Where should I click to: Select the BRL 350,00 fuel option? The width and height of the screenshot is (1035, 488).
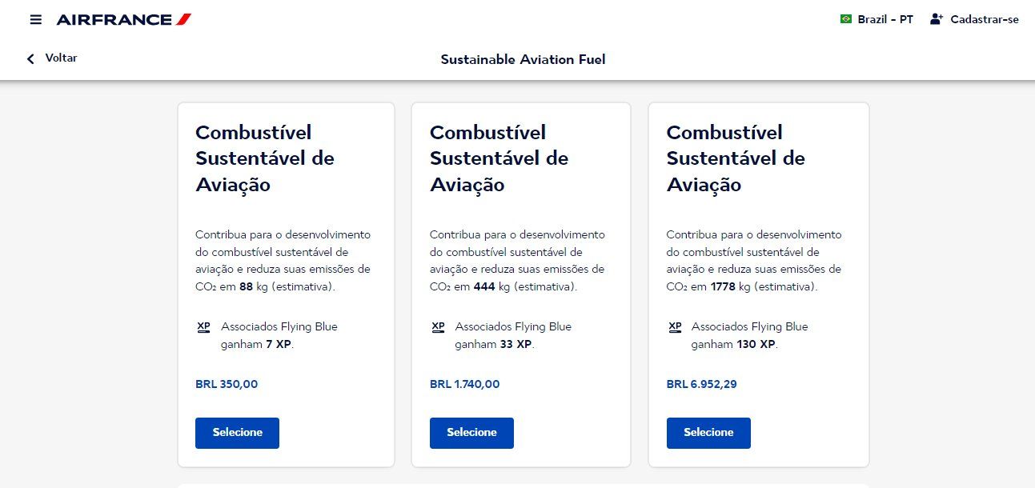[237, 433]
